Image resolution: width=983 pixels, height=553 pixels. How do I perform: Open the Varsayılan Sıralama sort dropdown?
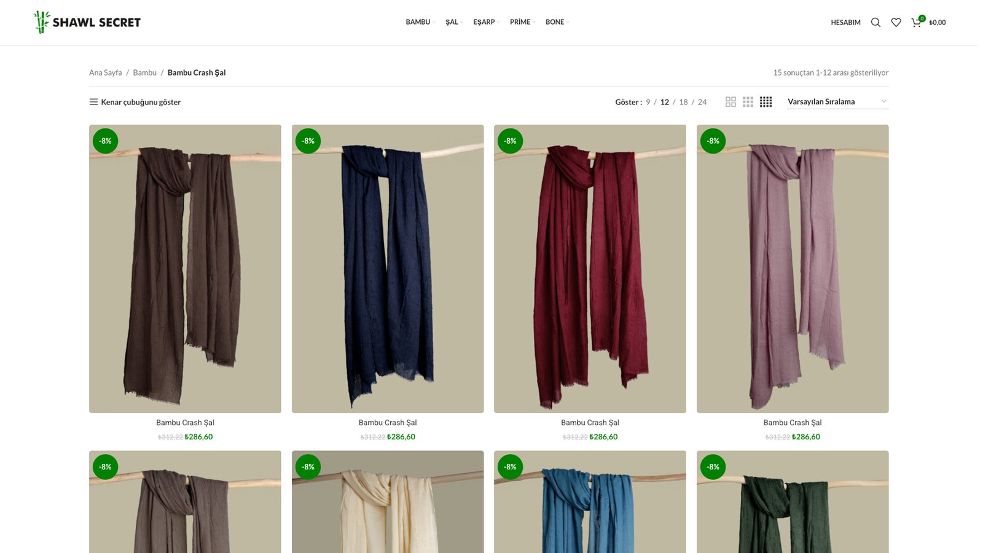(838, 101)
